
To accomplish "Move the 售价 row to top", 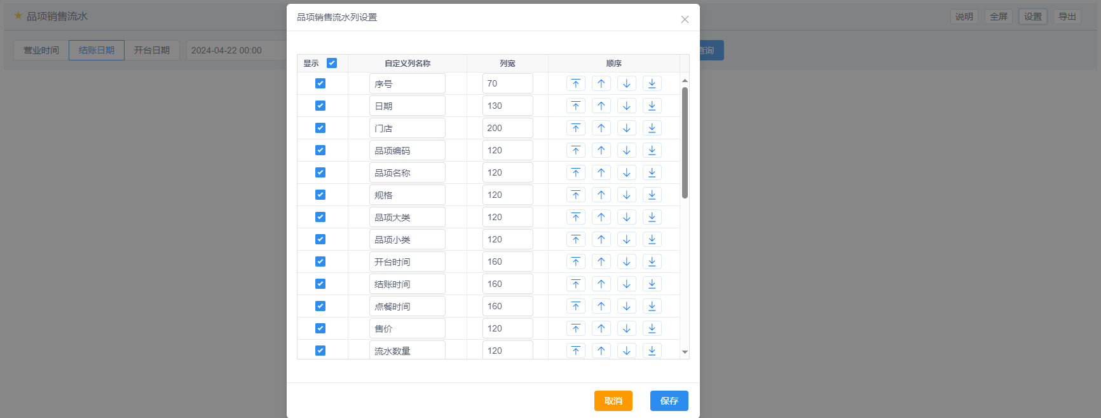I will tap(576, 328).
